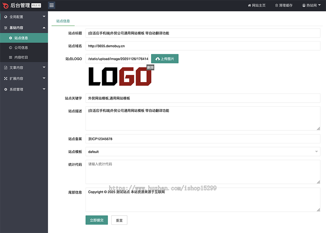This screenshot has width=326, height=233.
Task: Open the 站点模板 dropdown showing dafeult
Action: click(x=202, y=151)
